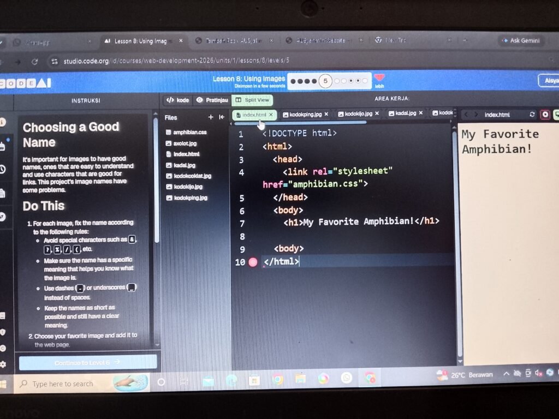
Task: Refresh the index.html preview
Action: pyautogui.click(x=532, y=115)
